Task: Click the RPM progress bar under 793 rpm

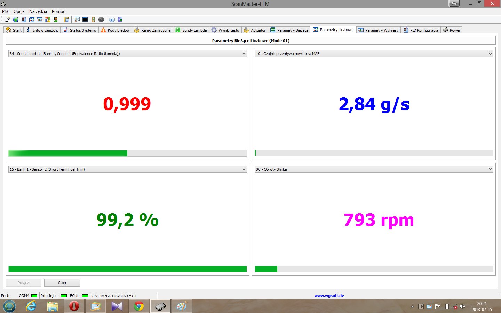Action: [374, 269]
